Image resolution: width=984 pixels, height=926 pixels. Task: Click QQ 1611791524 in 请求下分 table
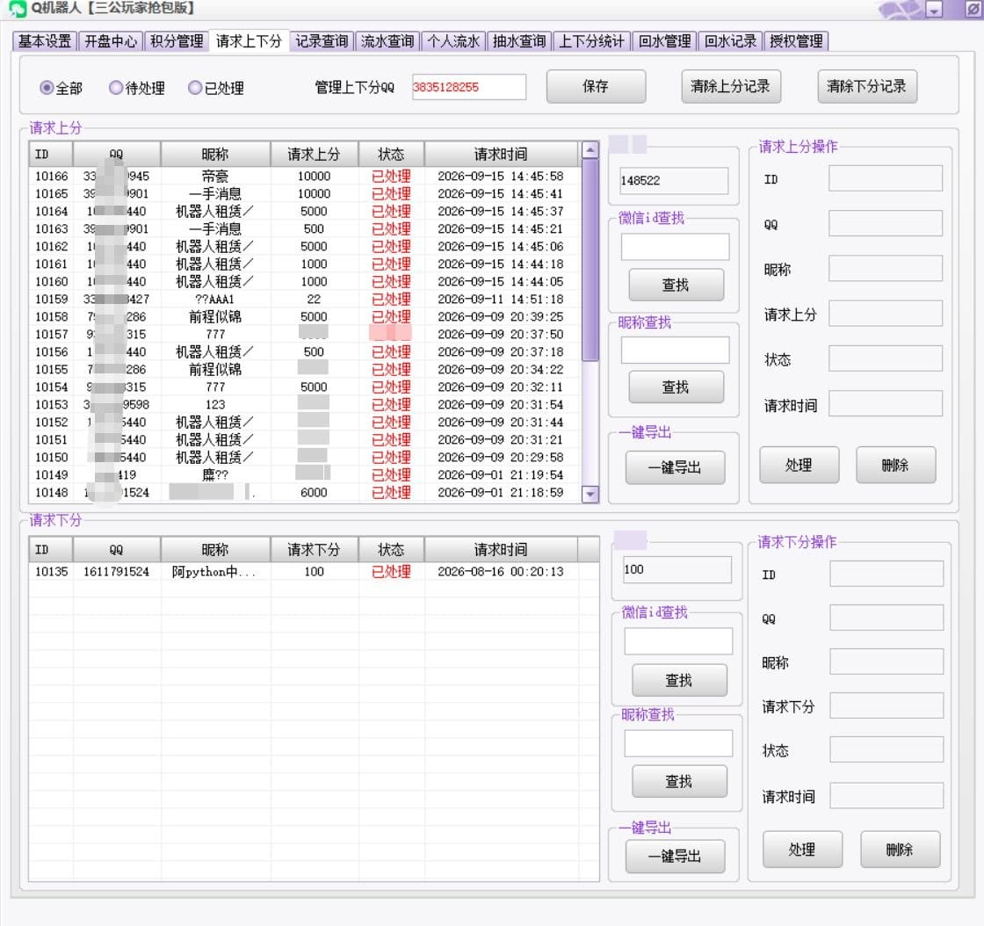pos(116,572)
